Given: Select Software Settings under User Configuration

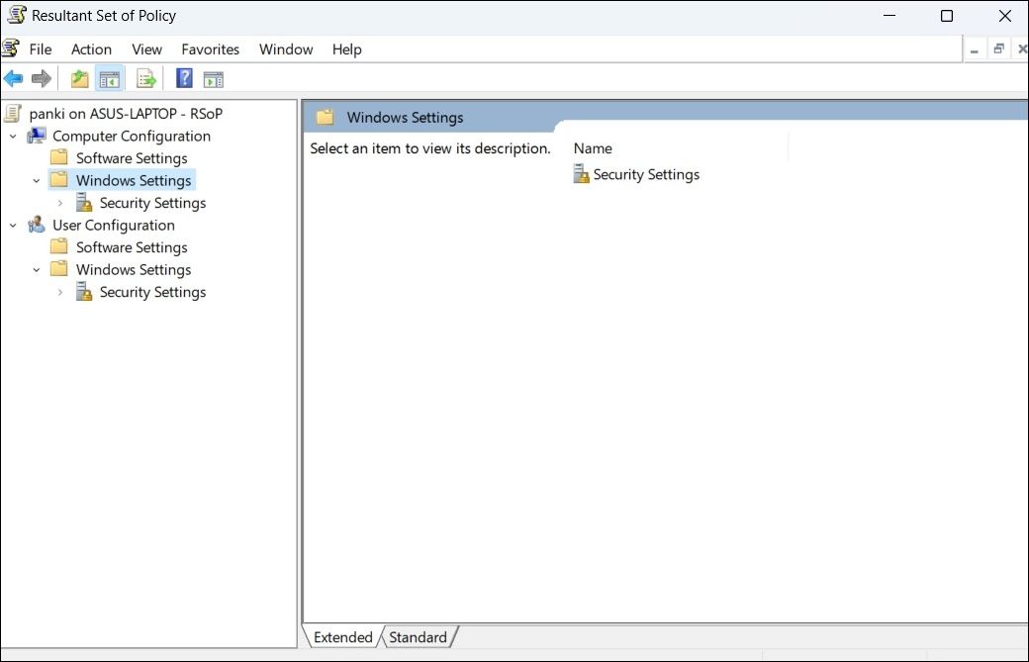Looking at the screenshot, I should (132, 247).
